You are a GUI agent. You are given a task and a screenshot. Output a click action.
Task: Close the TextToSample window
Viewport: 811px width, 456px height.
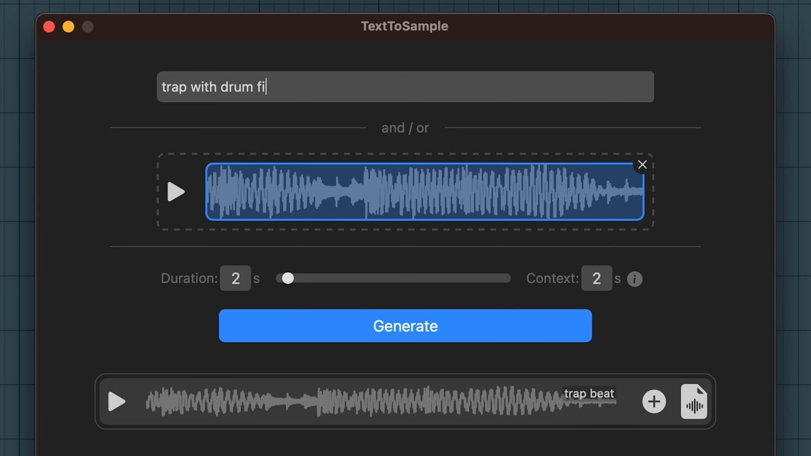coord(49,26)
